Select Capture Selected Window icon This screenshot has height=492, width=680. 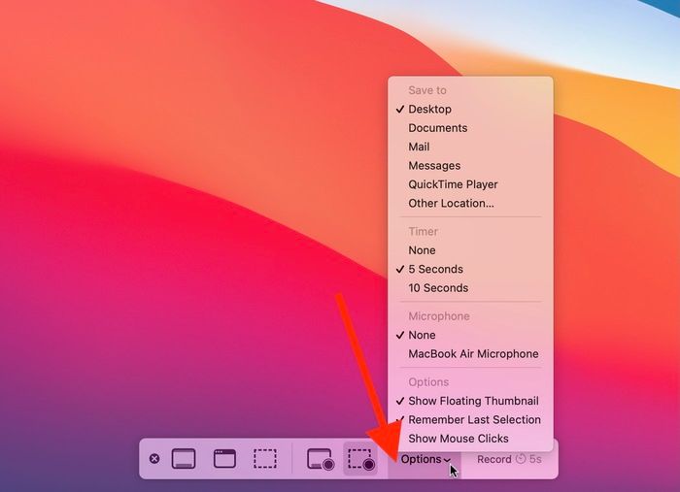click(x=224, y=459)
